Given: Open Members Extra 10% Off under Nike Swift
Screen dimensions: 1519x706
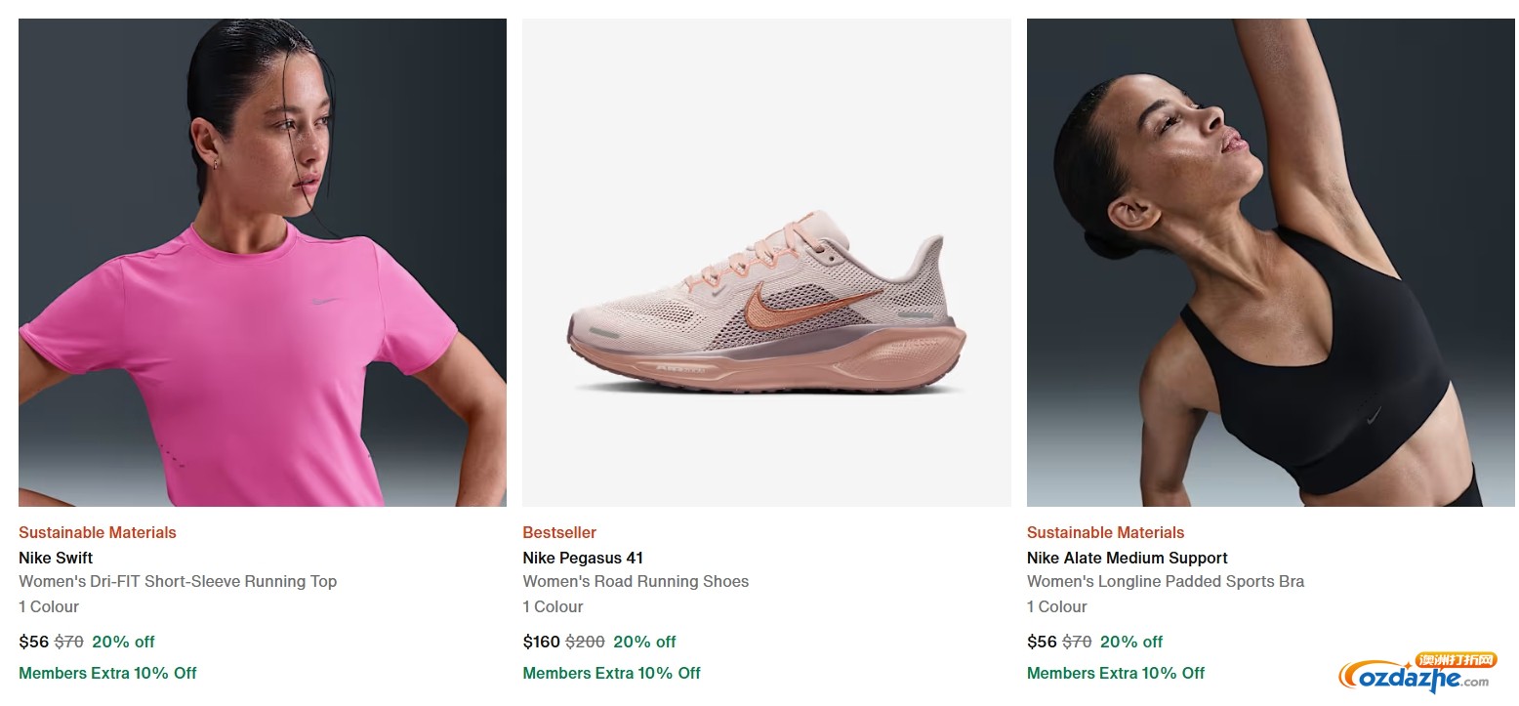Looking at the screenshot, I should click(x=107, y=673).
